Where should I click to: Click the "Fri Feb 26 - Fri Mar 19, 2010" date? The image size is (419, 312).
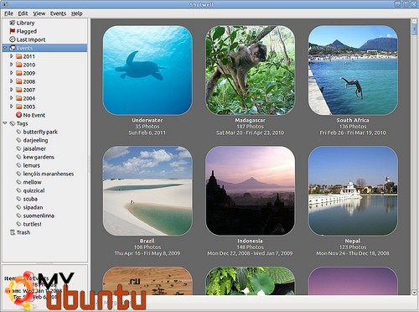click(353, 133)
